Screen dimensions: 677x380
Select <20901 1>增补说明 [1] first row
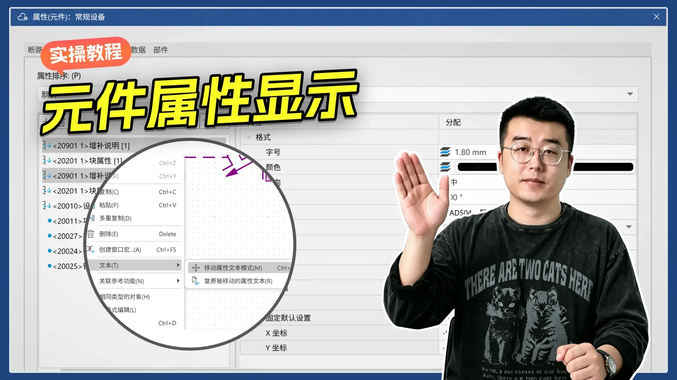click(134, 146)
